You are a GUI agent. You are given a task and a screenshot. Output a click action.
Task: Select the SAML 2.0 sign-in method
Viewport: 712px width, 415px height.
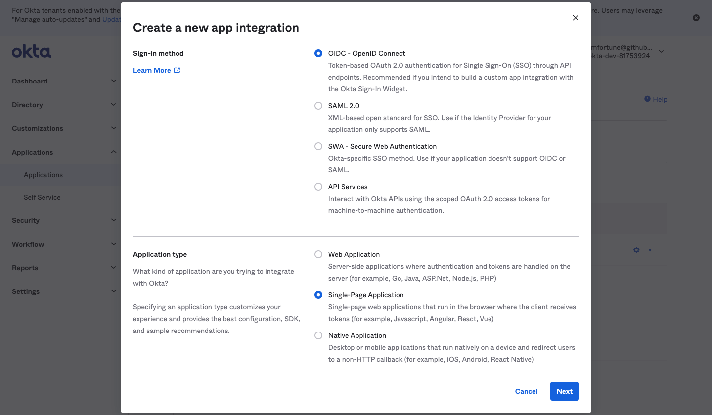coord(318,105)
